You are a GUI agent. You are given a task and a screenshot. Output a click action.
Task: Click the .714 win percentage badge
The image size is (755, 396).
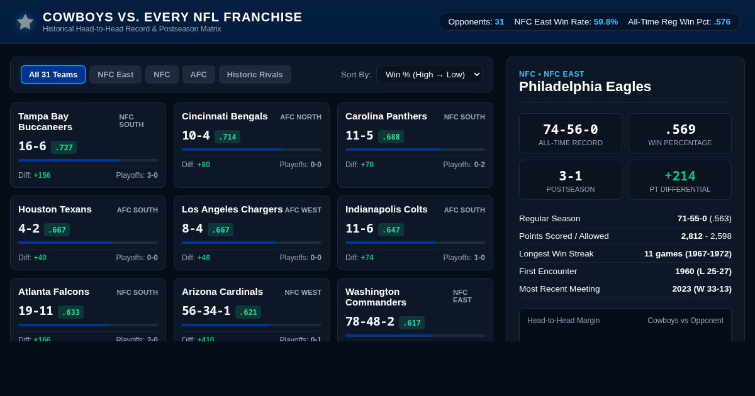point(227,136)
